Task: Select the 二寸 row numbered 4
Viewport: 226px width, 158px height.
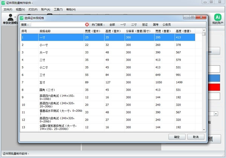Action: click(108, 60)
